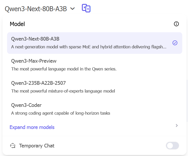
Task: Open the Expand more models link
Action: [32, 127]
